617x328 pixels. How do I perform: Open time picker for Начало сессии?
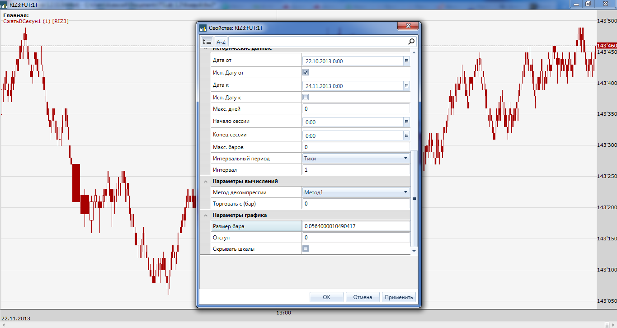pyautogui.click(x=406, y=122)
